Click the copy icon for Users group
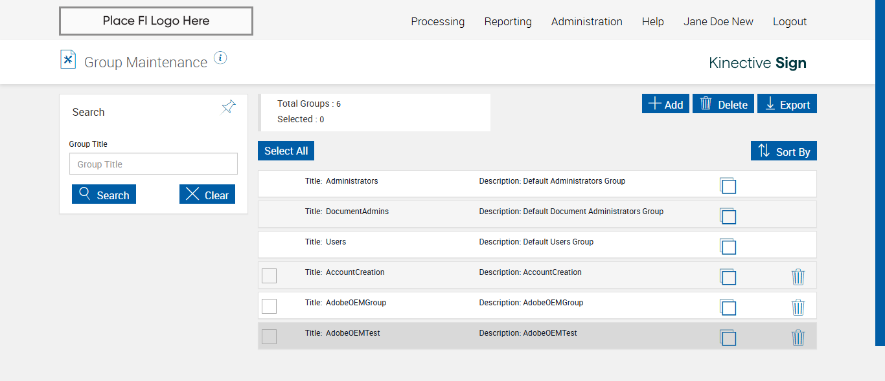This screenshot has height=381, width=885. click(x=728, y=246)
